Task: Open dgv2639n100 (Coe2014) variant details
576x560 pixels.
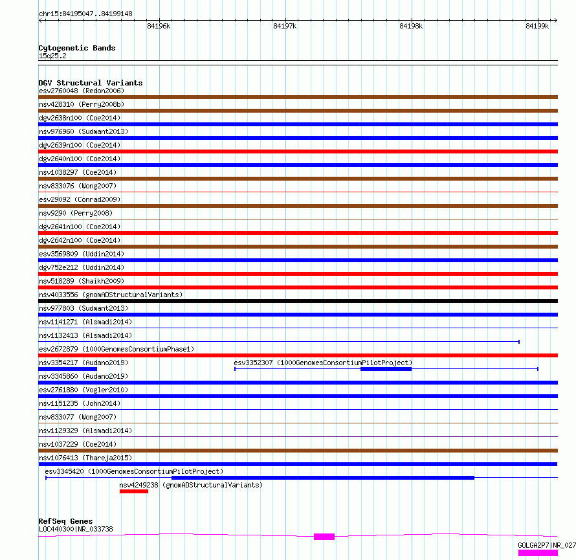Action: [80, 145]
